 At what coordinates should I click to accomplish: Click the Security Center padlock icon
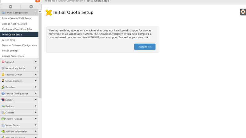[x=3, y=75]
